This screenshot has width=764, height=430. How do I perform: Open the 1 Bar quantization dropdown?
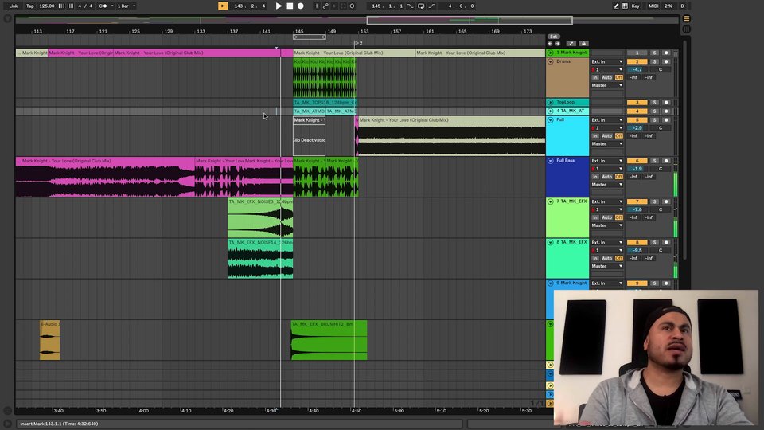pyautogui.click(x=127, y=6)
